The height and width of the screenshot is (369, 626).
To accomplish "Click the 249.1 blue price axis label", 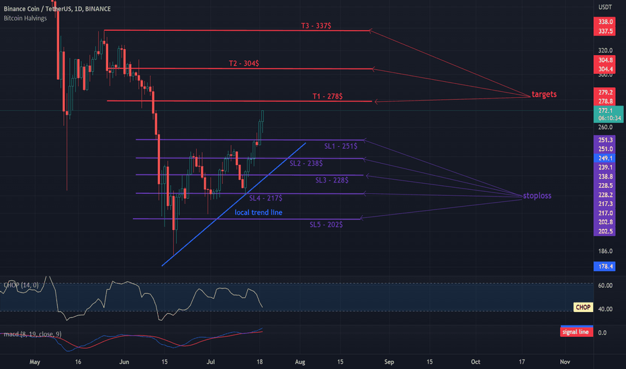I will tap(605, 158).
